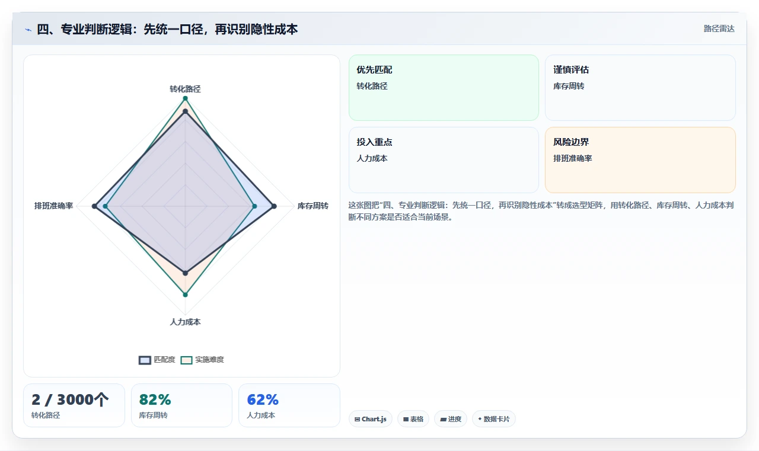Image resolution: width=759 pixels, height=451 pixels.
Task: Click the 库存周转 axis label on radar
Action: (313, 206)
